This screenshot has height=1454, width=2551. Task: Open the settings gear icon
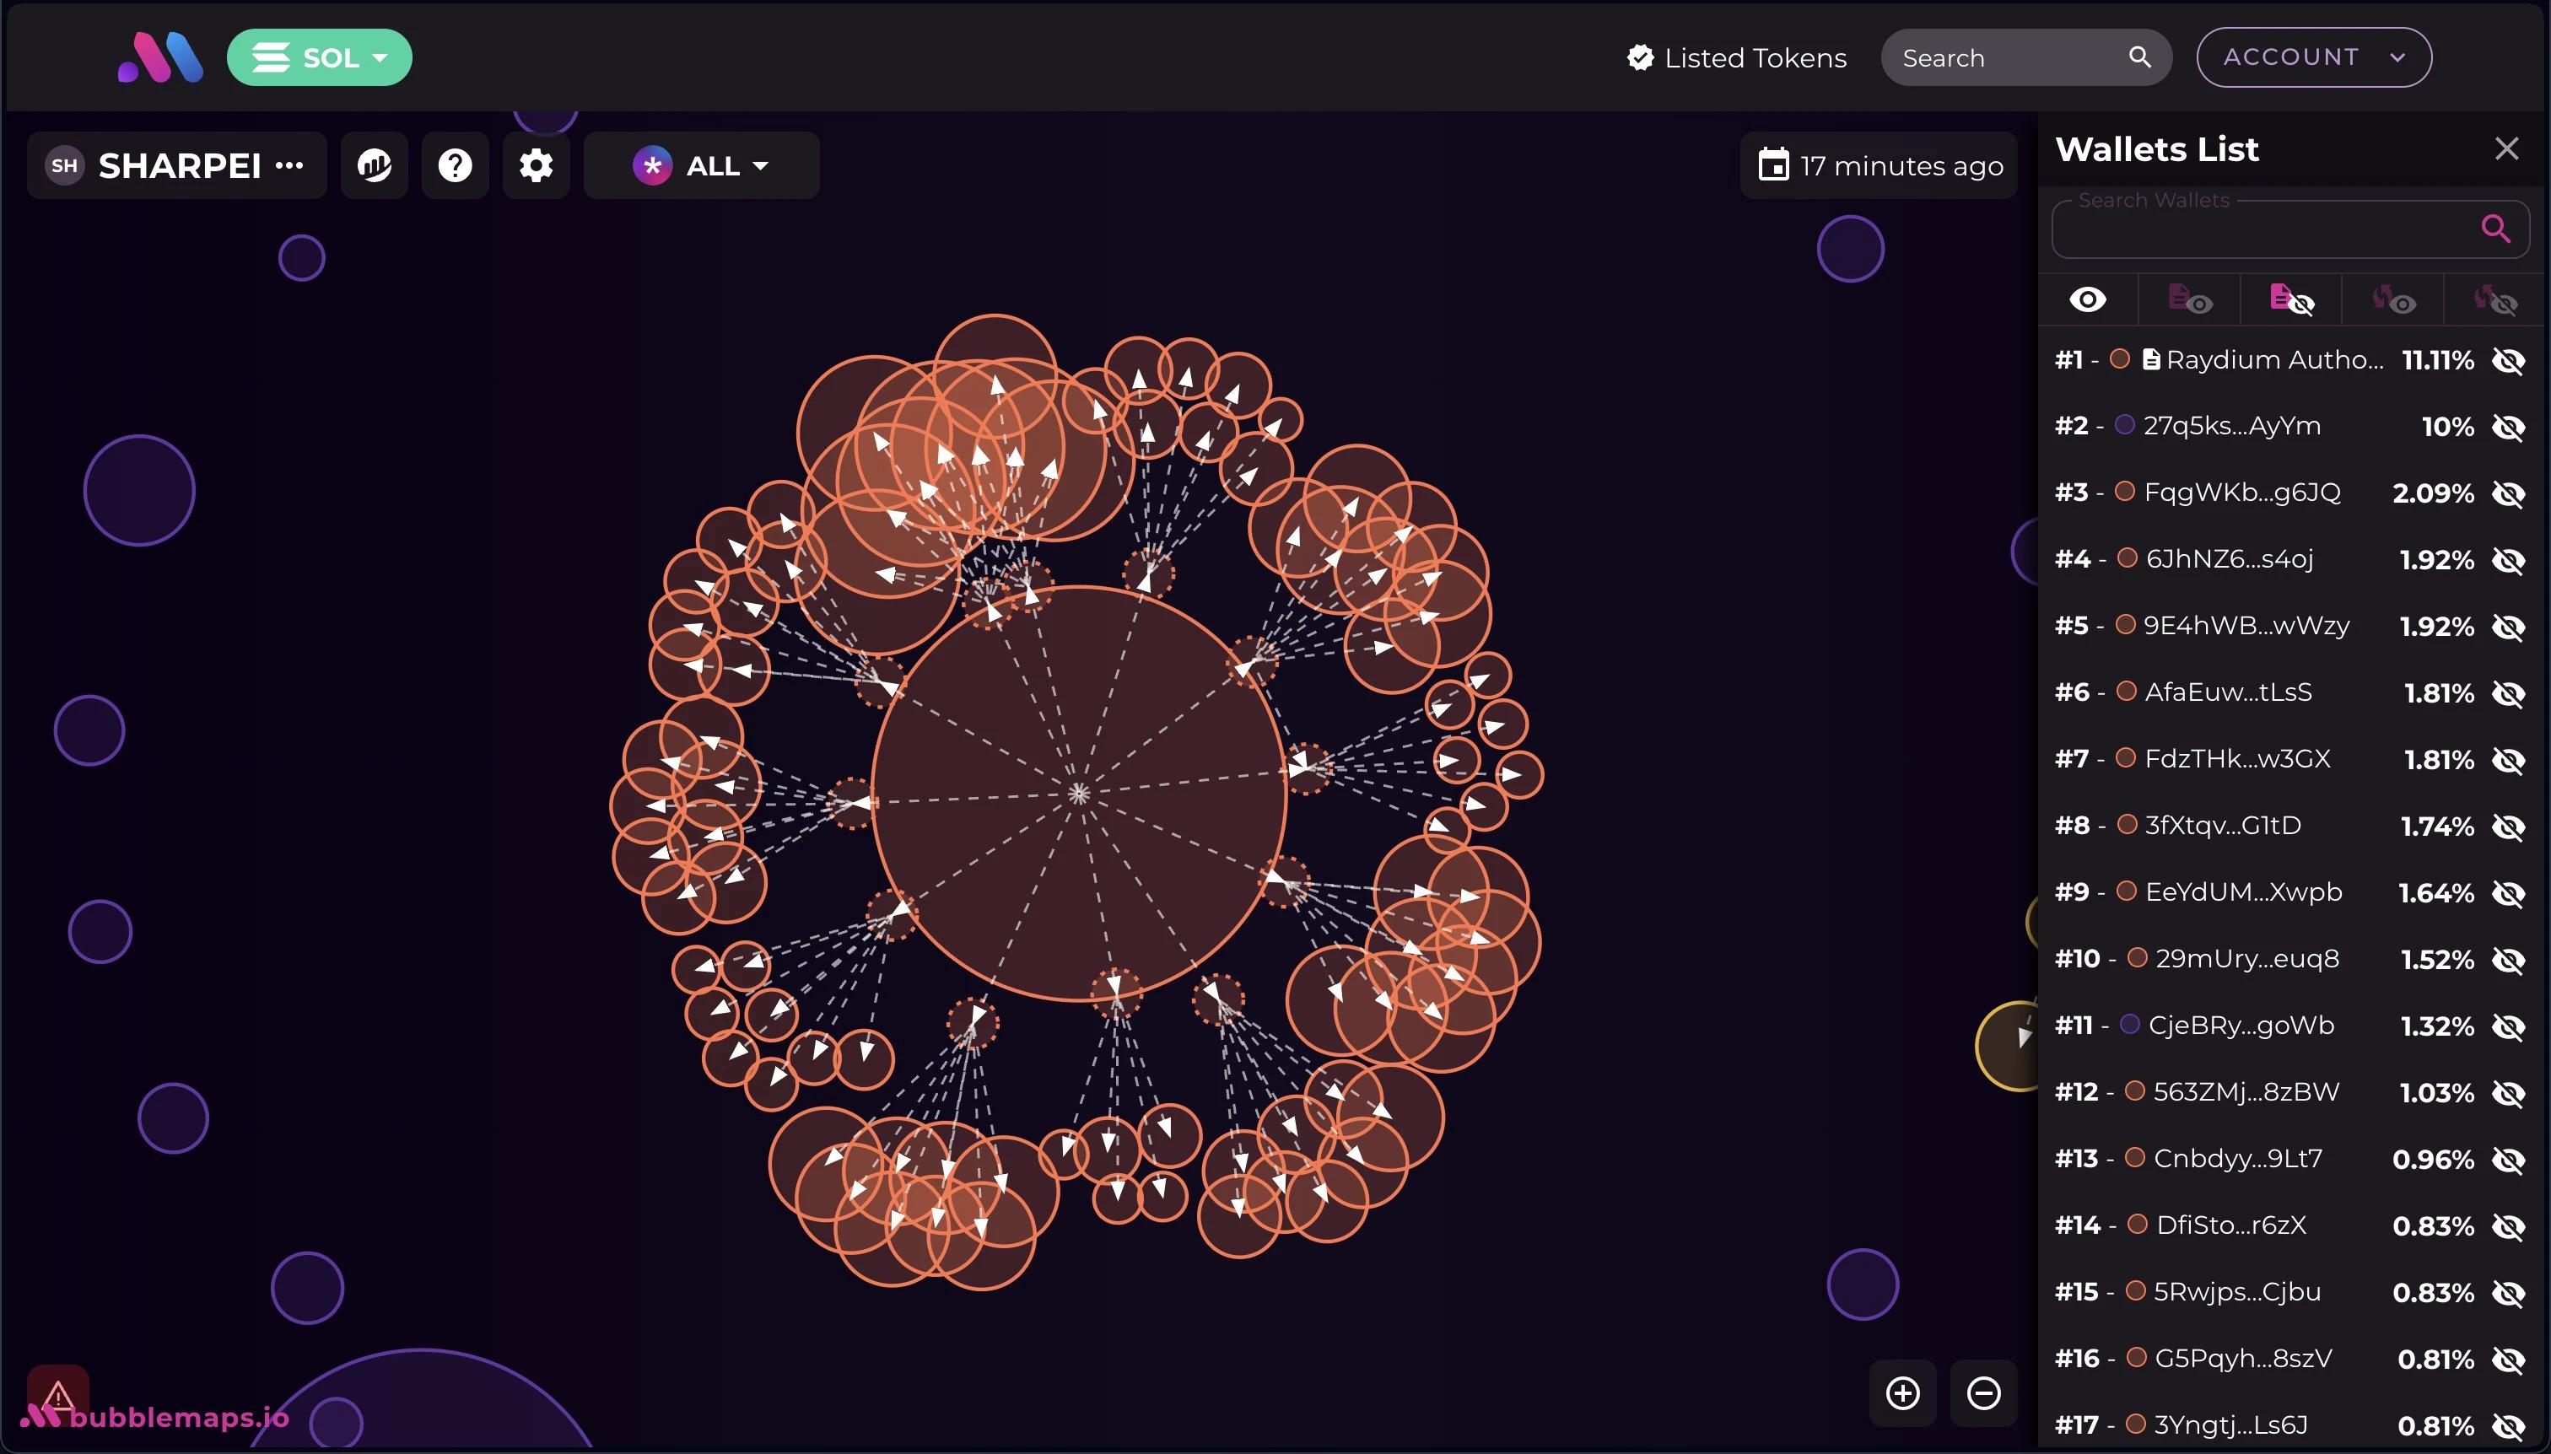tap(537, 164)
